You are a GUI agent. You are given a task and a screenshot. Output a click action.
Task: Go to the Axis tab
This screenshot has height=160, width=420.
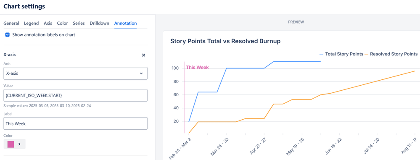(48, 23)
